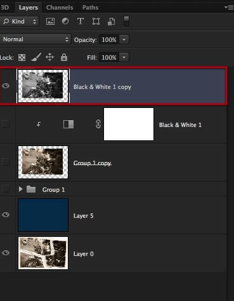Open the Layers panel flyout menu
The width and height of the screenshot is (234, 301).
click(229, 8)
